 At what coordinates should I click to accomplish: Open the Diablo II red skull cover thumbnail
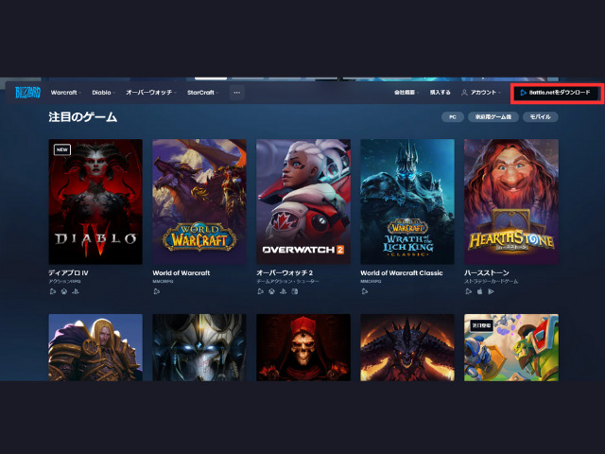[303, 347]
